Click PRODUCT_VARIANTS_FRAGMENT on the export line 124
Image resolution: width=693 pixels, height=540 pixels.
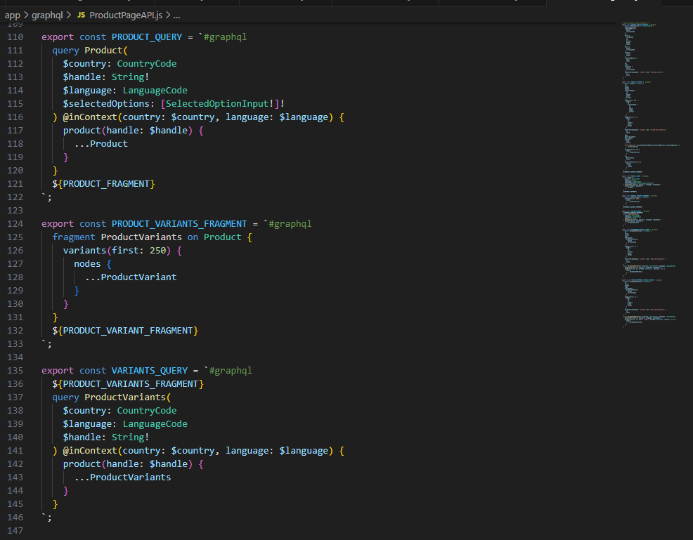pos(179,224)
